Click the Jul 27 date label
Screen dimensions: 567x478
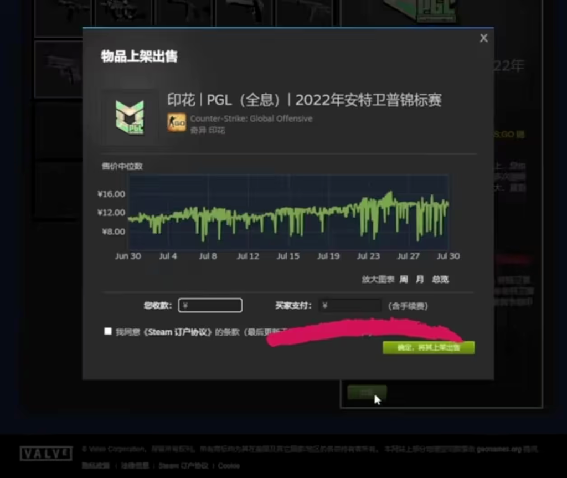pos(408,256)
